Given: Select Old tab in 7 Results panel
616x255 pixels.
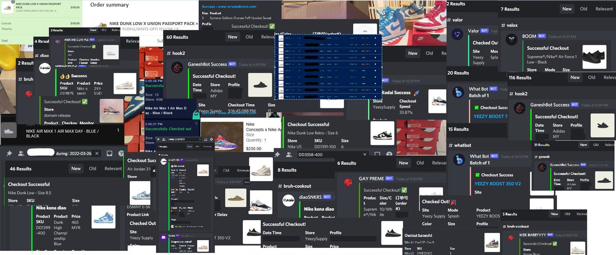Looking at the screenshot, I should point(584,9).
